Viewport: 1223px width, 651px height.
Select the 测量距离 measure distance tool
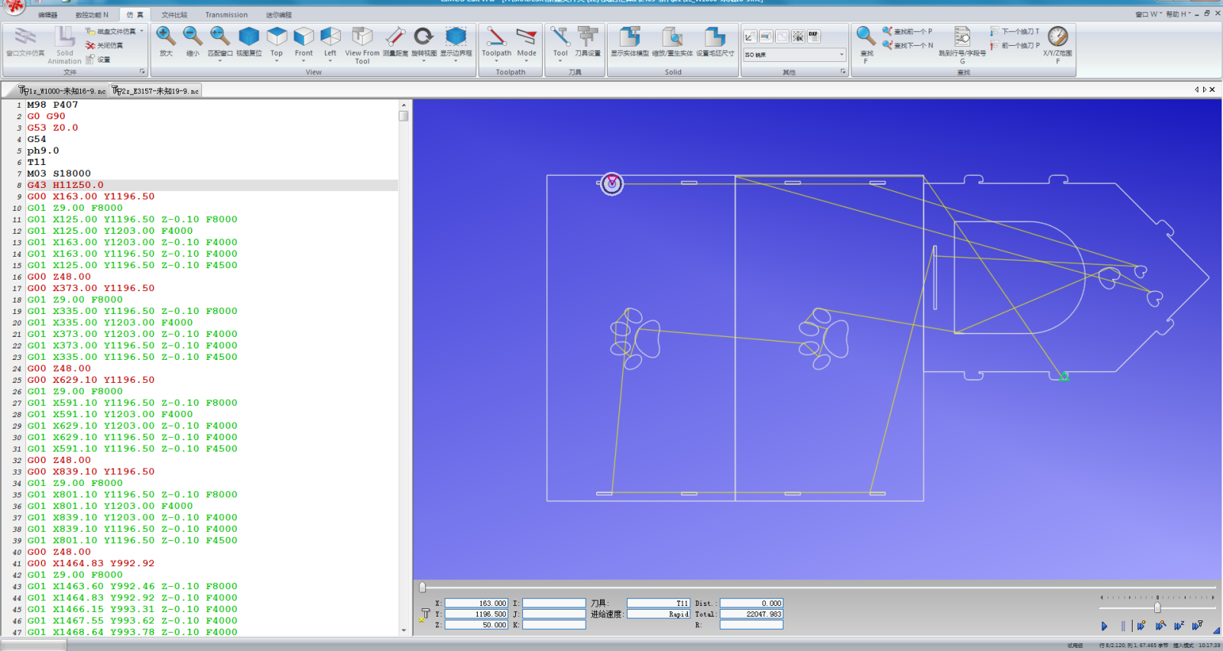coord(395,36)
